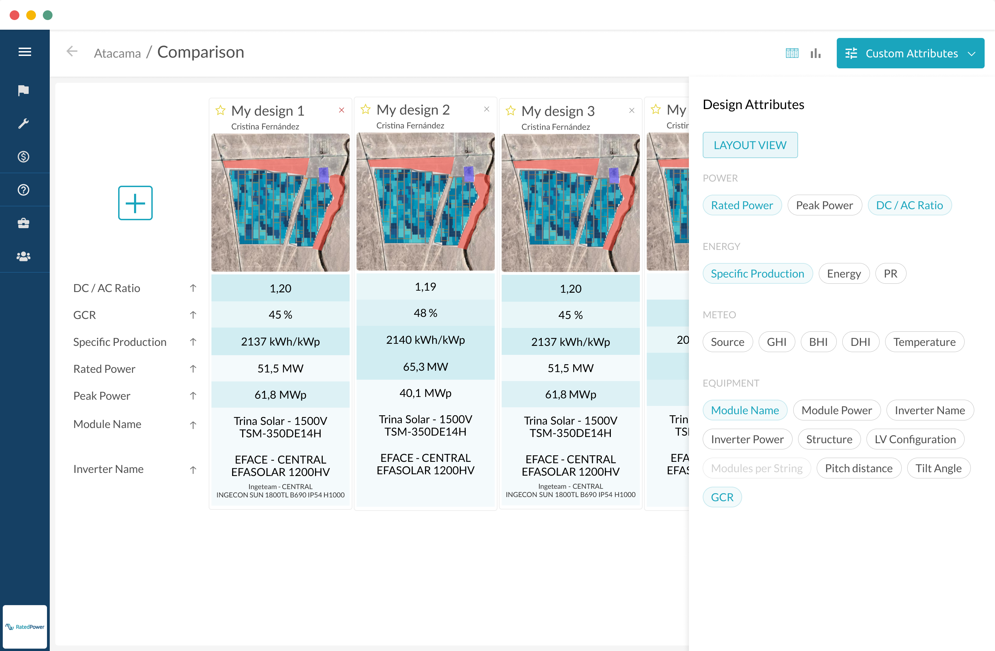Sort designs by Rated Power arrow
Viewport: 995px width, 651px height.
[x=193, y=369]
